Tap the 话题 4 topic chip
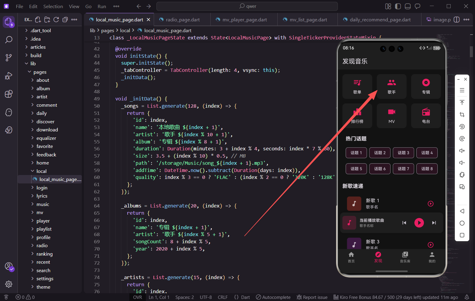475x301 pixels. pos(427,153)
